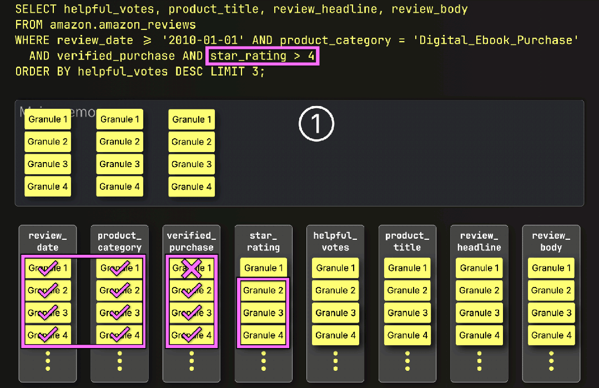Click the review_body column header
The image size is (599, 388).
(x=551, y=241)
